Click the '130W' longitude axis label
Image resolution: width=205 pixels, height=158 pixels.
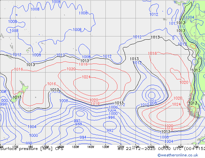[106, 147]
